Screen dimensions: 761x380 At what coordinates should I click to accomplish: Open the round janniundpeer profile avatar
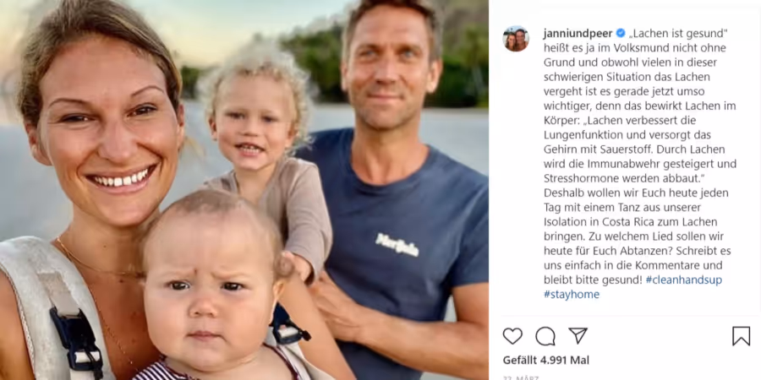coord(516,39)
